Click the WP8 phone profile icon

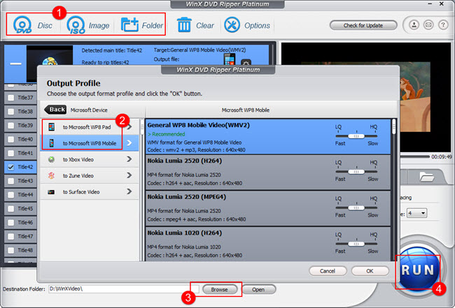(x=230, y=59)
